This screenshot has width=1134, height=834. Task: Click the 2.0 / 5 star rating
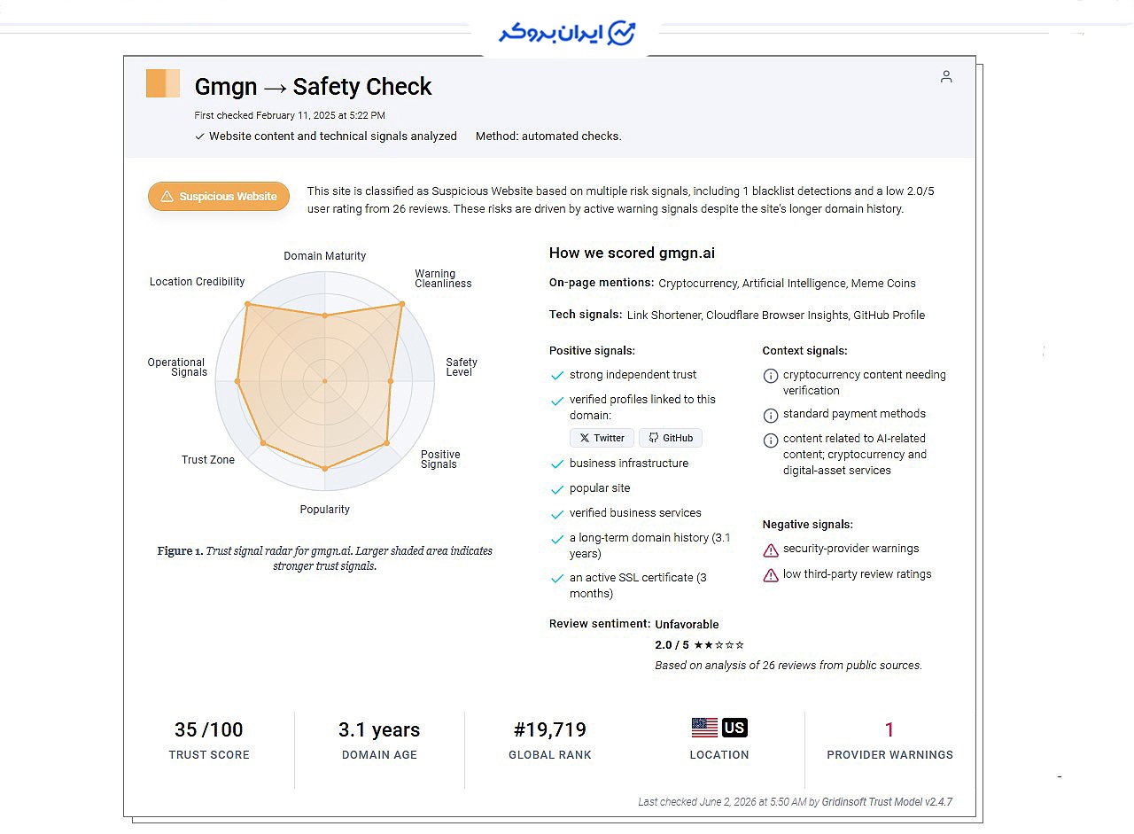point(700,645)
